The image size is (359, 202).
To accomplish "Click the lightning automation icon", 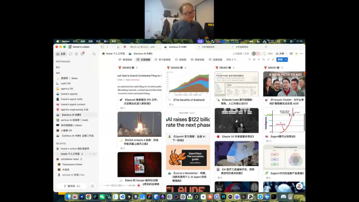I will point(259,59).
